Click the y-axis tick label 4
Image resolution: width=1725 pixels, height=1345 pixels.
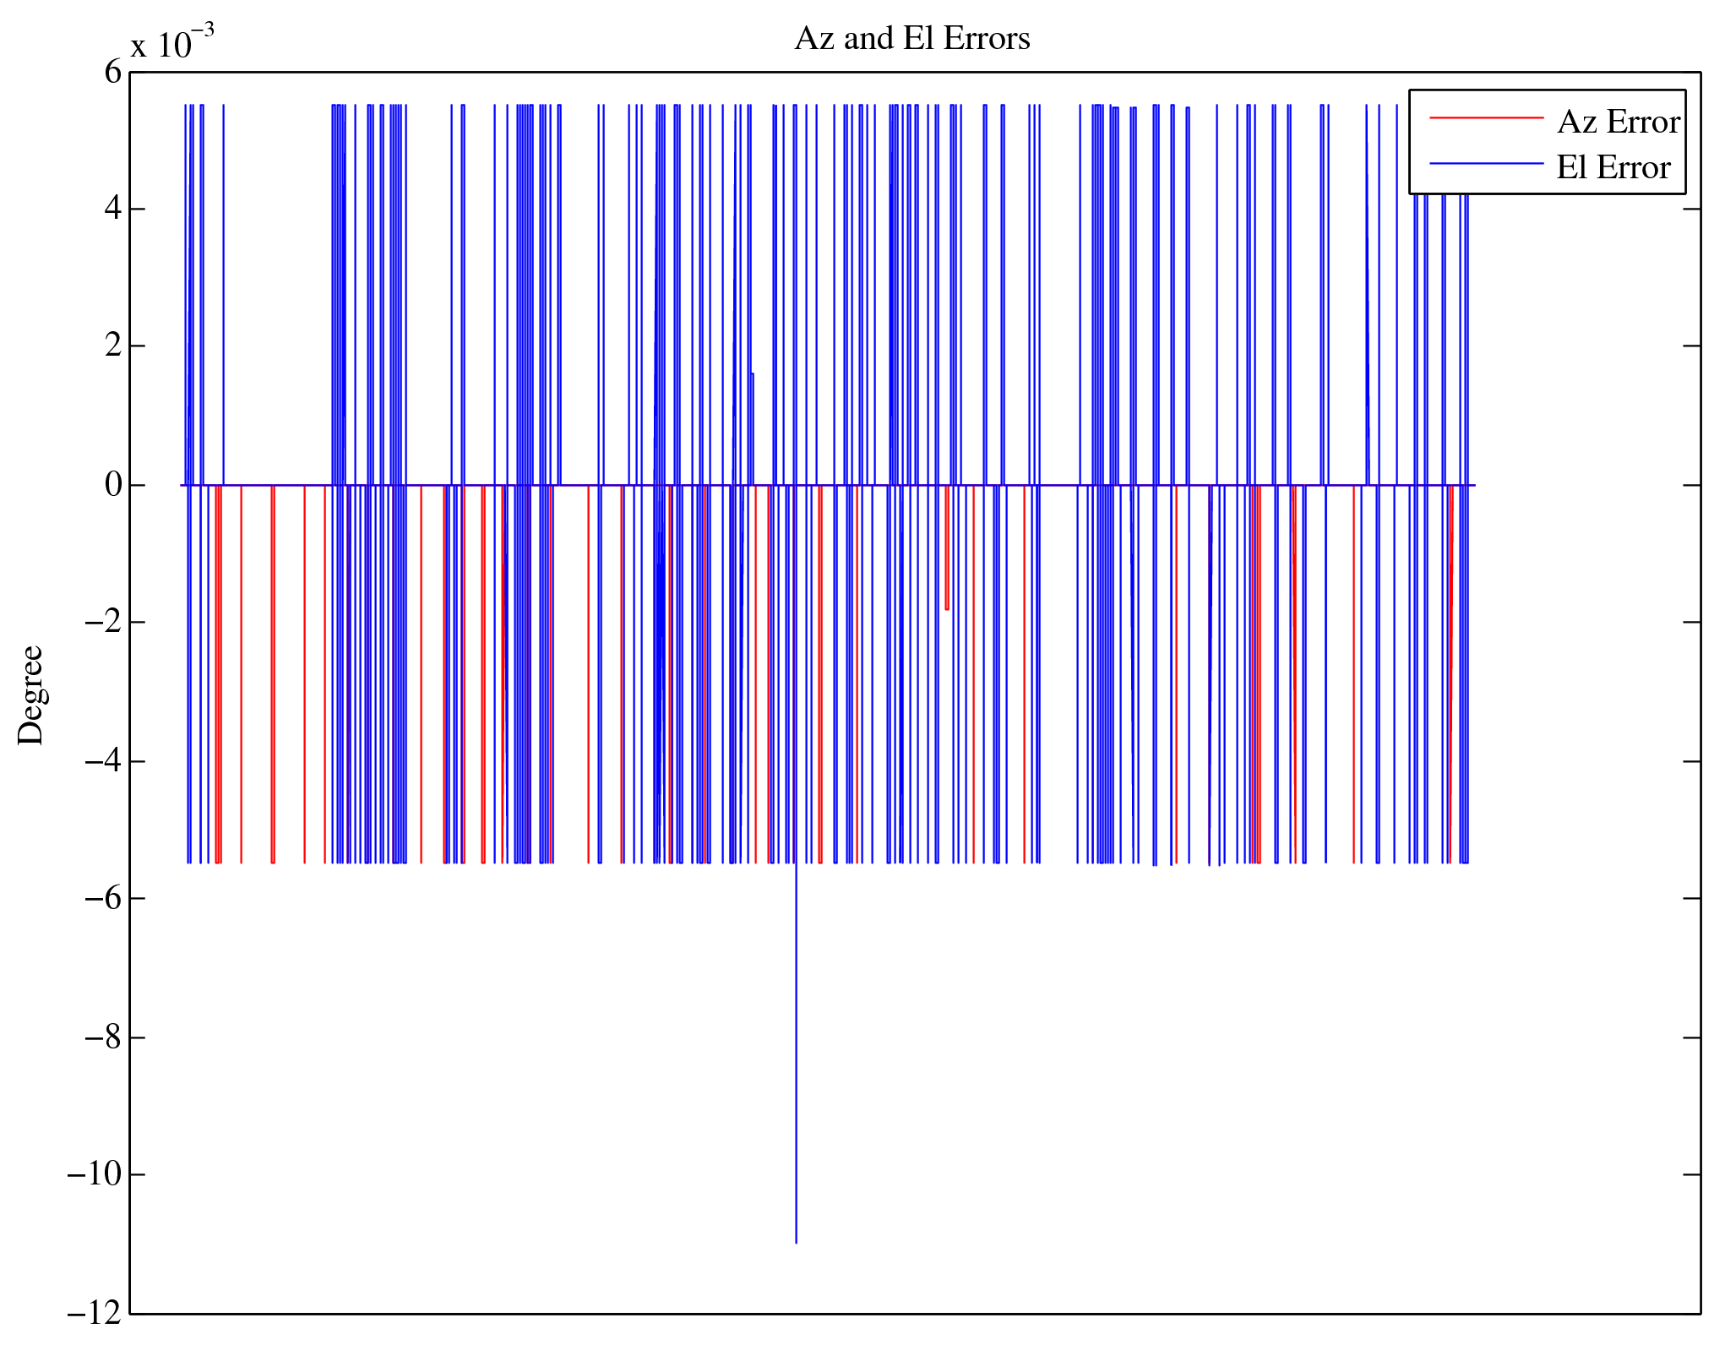[x=113, y=208]
